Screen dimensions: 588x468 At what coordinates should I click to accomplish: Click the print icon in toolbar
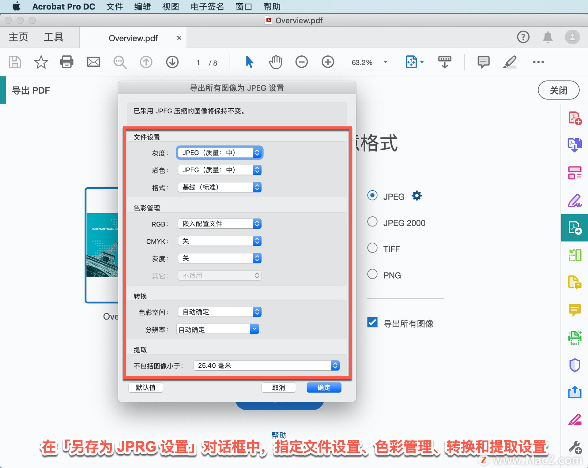tap(66, 62)
